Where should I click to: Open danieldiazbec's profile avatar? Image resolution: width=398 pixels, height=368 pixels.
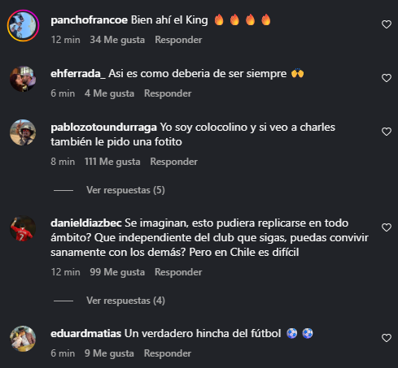(23, 228)
